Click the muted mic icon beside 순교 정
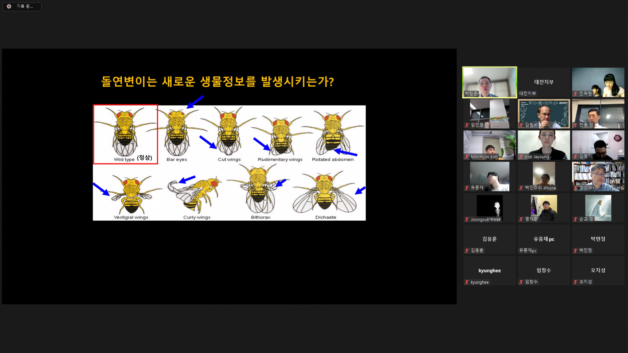The height and width of the screenshot is (353, 628). pos(576,219)
